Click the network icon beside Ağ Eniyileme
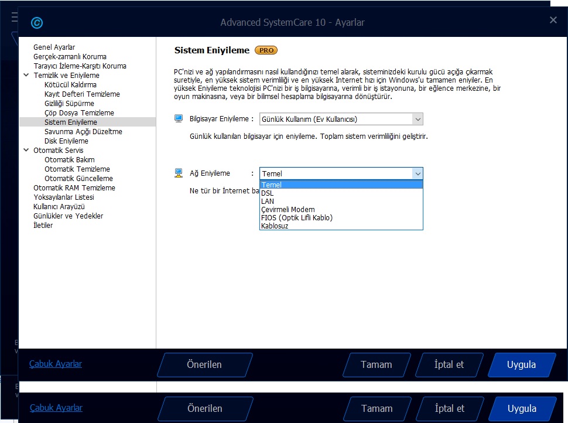Image resolution: width=568 pixels, height=423 pixels. pyautogui.click(x=179, y=173)
